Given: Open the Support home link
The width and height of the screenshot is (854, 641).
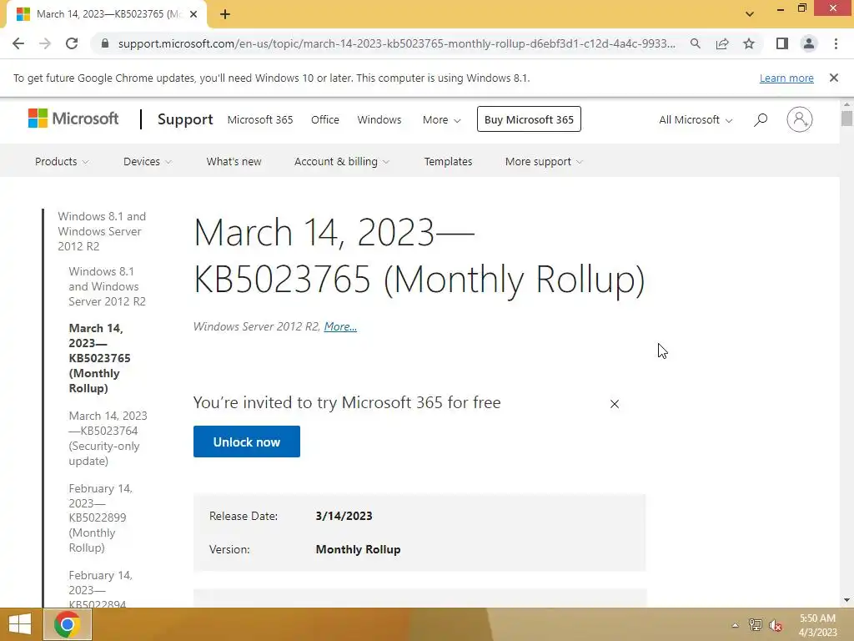Looking at the screenshot, I should tap(185, 119).
